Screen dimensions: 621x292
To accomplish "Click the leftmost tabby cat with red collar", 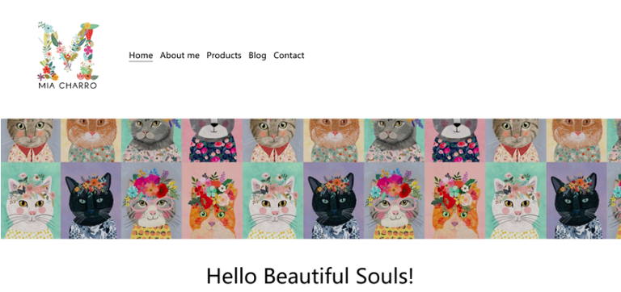I will click(31, 140).
